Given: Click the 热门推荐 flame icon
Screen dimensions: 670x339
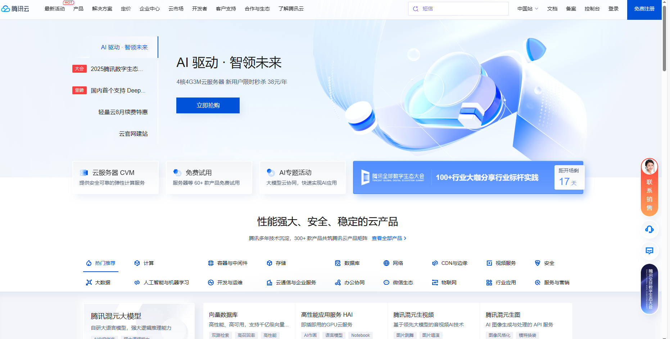Looking at the screenshot, I should pos(89,263).
